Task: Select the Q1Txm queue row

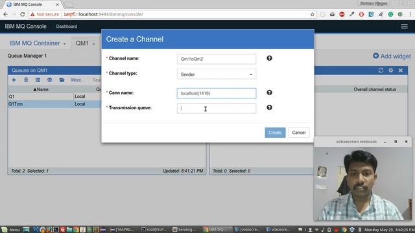Action: [x=54, y=104]
